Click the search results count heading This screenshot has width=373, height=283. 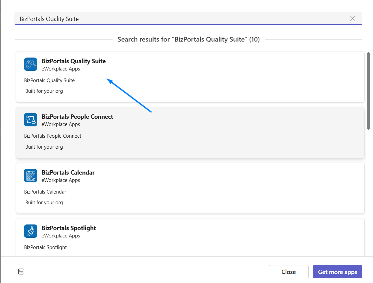(x=188, y=40)
